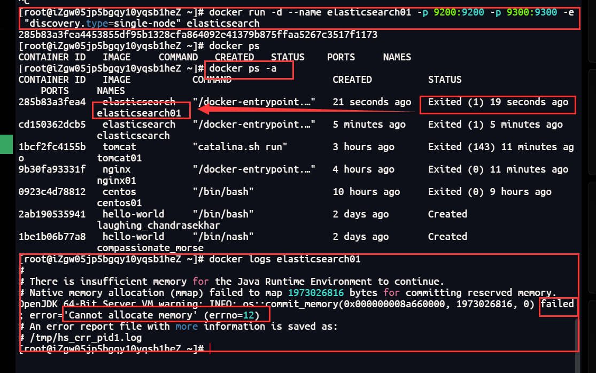Click the command "/bin/nash"
The width and height of the screenshot is (596, 373).
tap(223, 237)
